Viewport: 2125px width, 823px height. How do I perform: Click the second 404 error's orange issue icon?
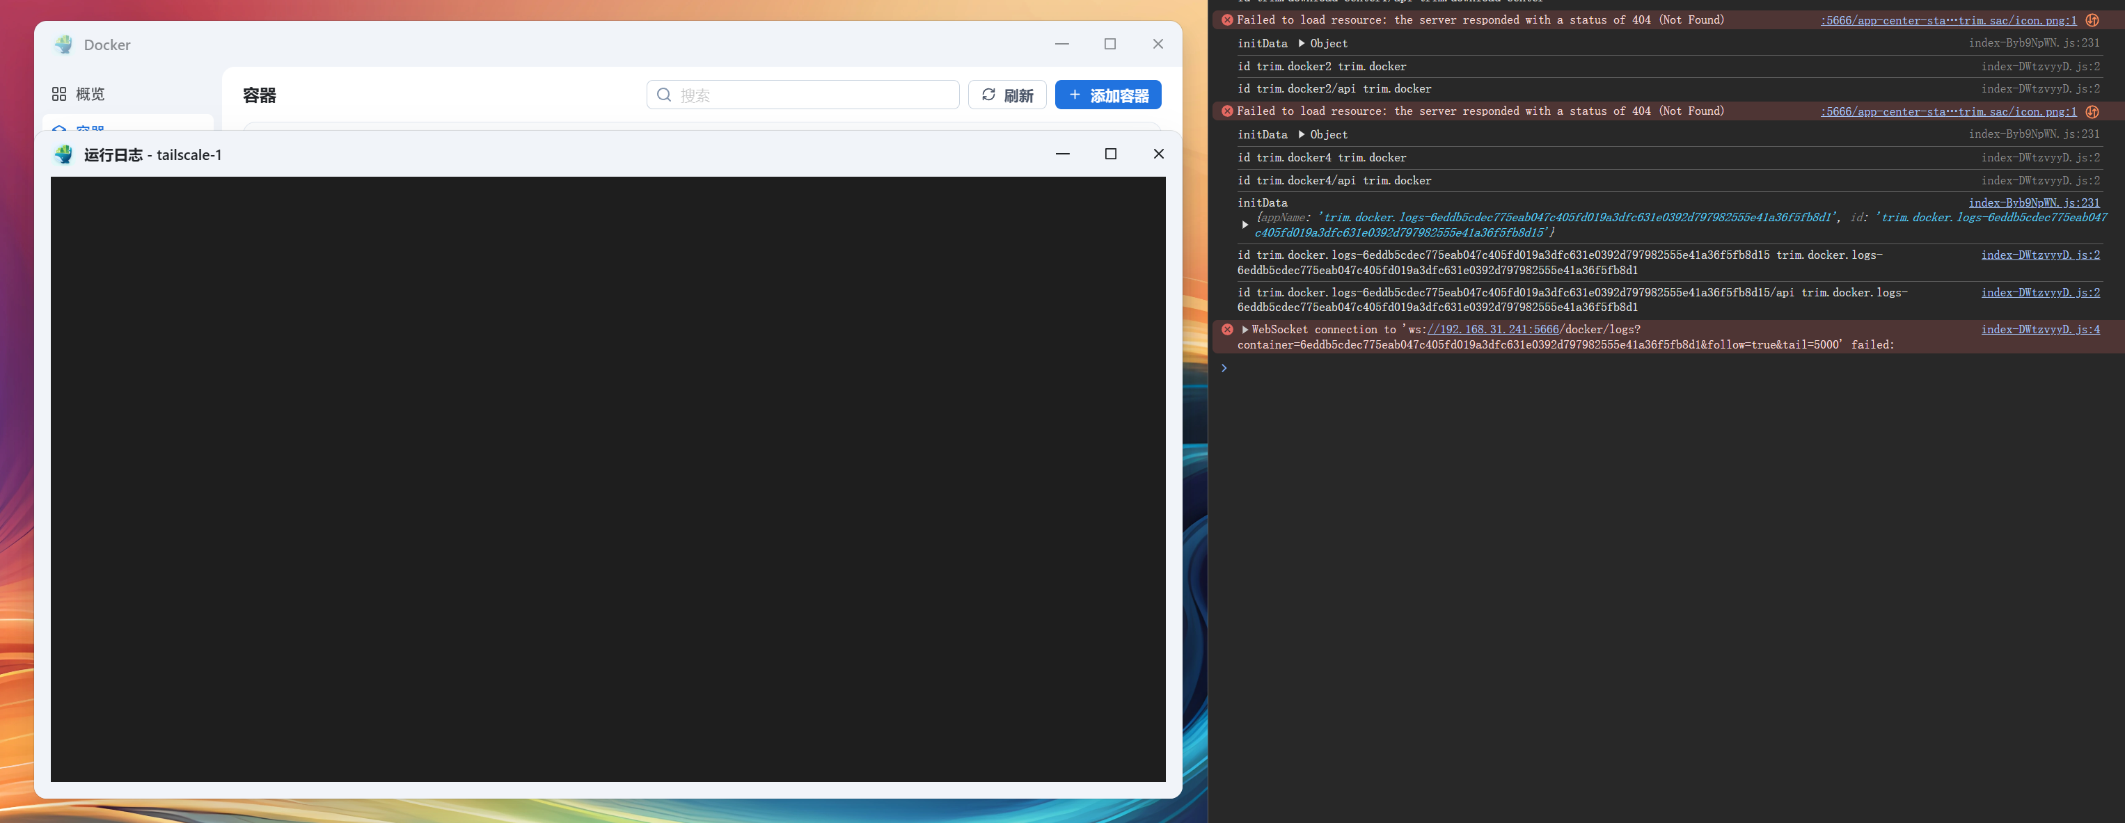click(x=2092, y=111)
